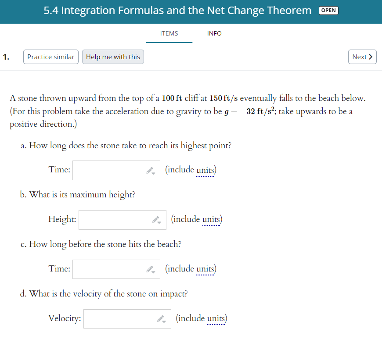Open the equation editor pencil beside the Height field

click(x=156, y=218)
